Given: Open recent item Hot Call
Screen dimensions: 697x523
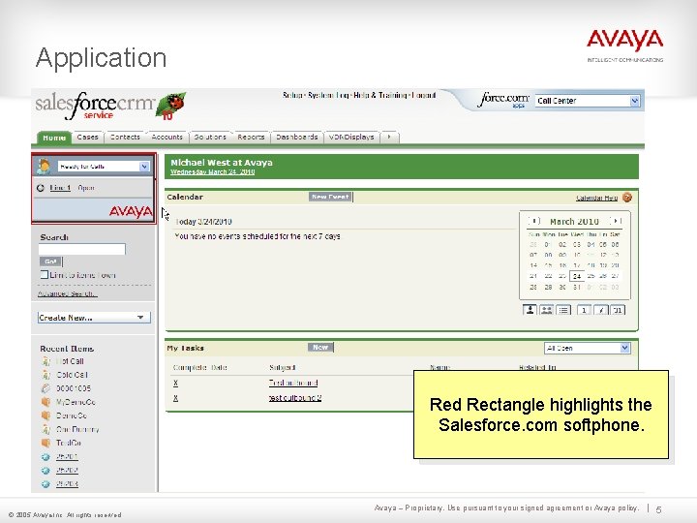Looking at the screenshot, I should 70,361.
